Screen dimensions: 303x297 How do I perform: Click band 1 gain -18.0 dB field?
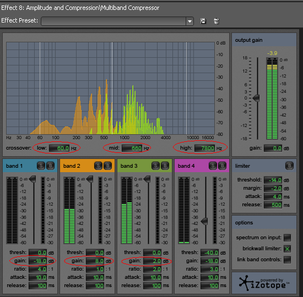tap(37, 261)
